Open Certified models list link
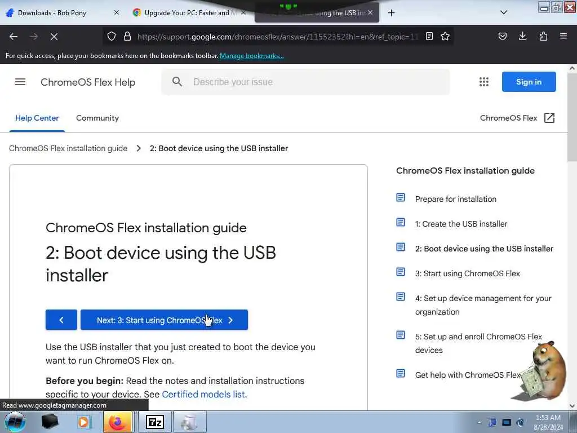The width and height of the screenshot is (577, 433). pos(204,394)
